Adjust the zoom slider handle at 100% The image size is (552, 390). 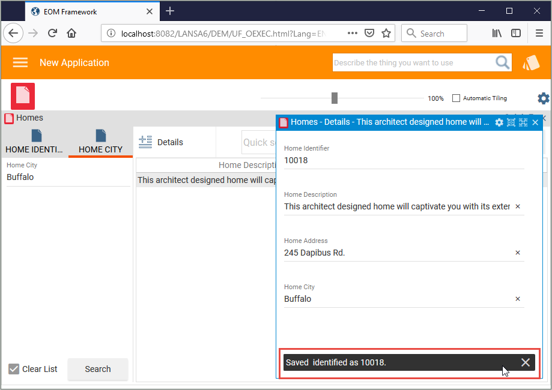335,98
